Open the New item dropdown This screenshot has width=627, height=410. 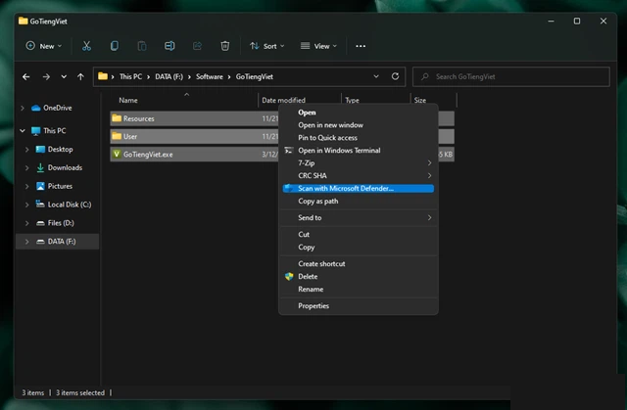(x=43, y=46)
